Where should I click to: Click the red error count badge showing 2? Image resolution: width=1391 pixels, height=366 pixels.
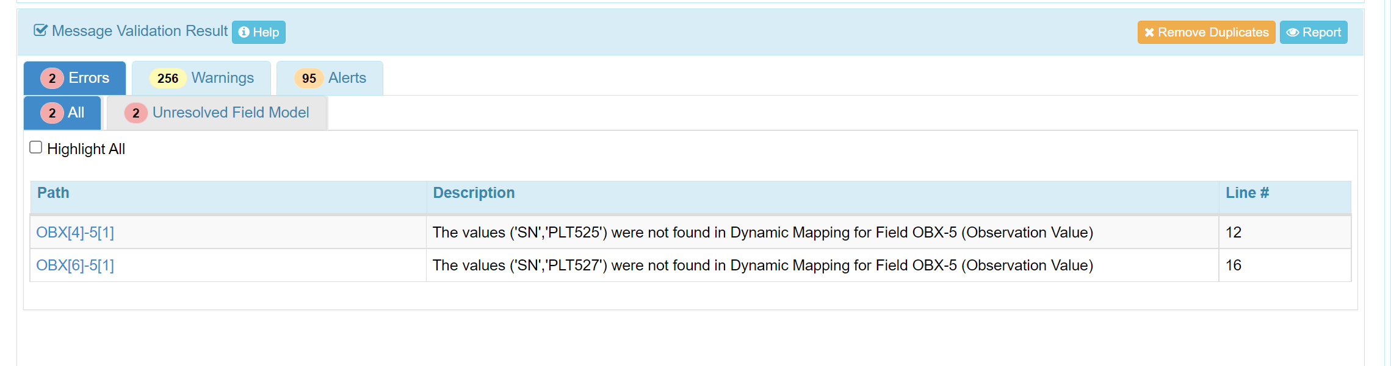pyautogui.click(x=51, y=78)
